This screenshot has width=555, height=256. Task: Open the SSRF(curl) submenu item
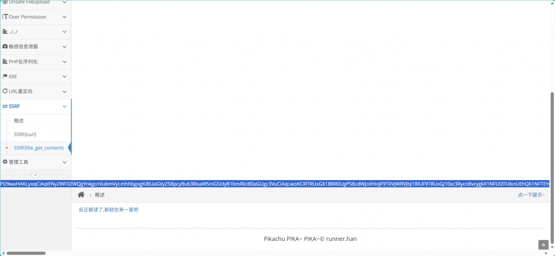point(25,134)
